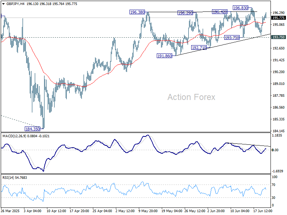
Task: Click the 196.290 price label
Action: point(185,13)
